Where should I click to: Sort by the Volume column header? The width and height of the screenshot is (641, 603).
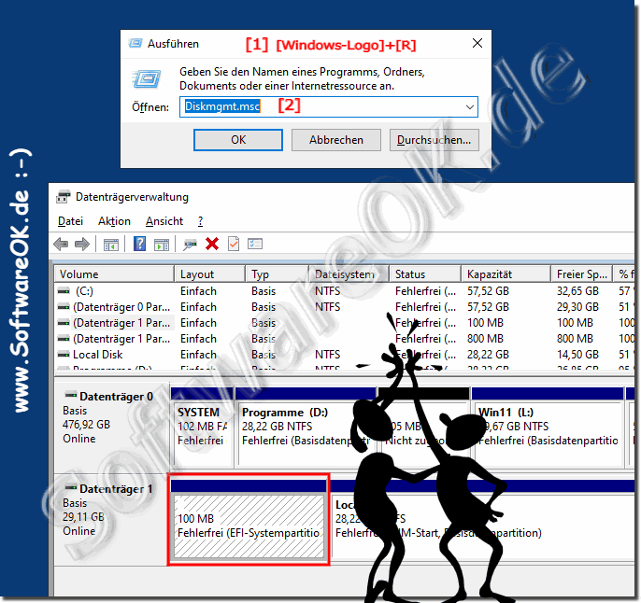coord(114,273)
